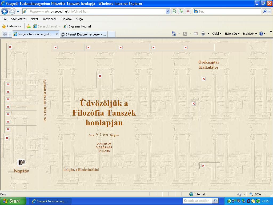Click the VASÁRNAP date text
The height and width of the screenshot is (205, 273).
[x=104, y=147]
